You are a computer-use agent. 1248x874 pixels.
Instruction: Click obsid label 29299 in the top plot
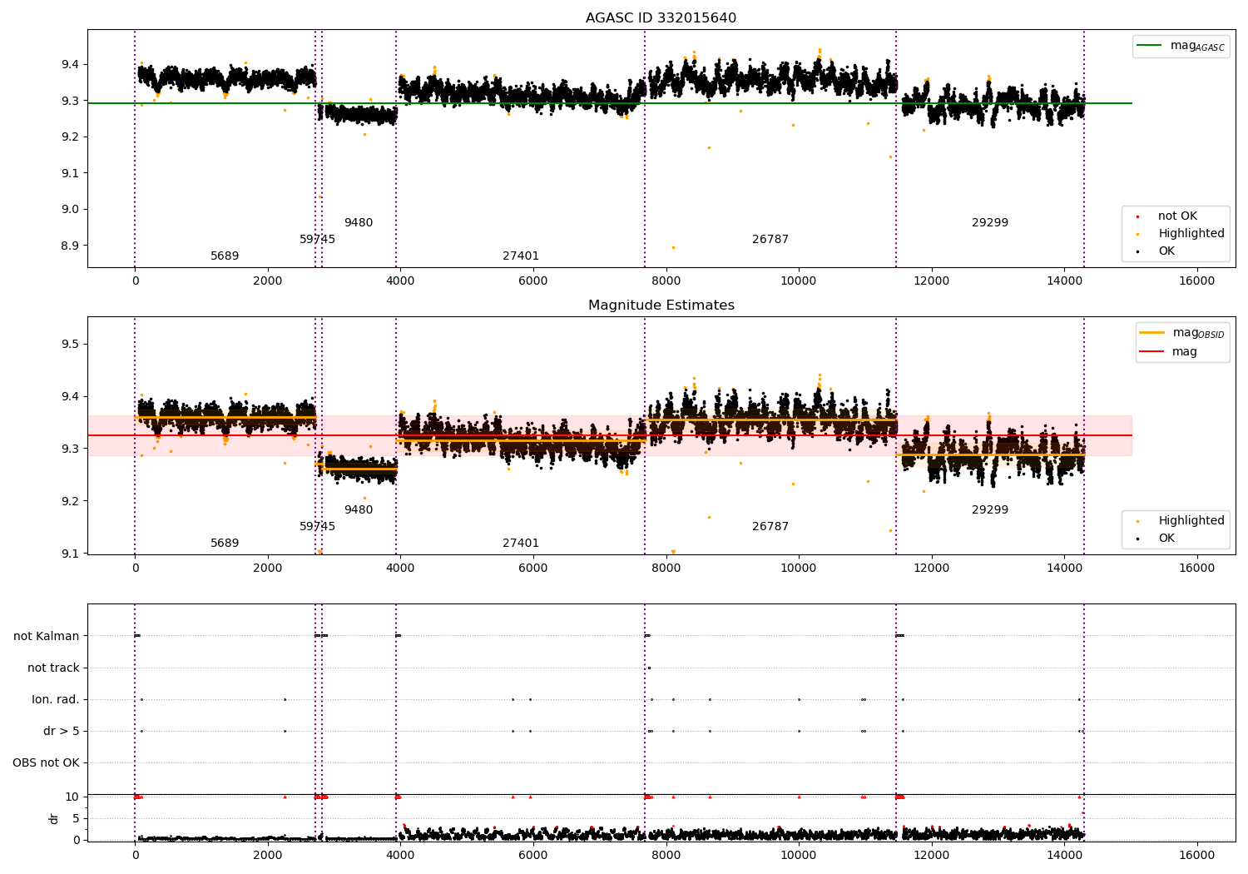pos(990,223)
